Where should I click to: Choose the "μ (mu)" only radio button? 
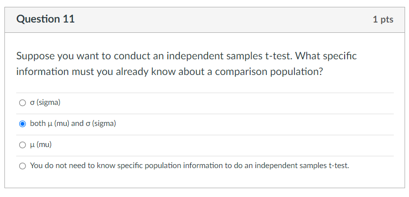22,145
